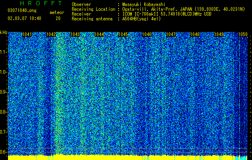Click time marker 1042
Viewport: 252px width, 160px height.
point(51,34)
